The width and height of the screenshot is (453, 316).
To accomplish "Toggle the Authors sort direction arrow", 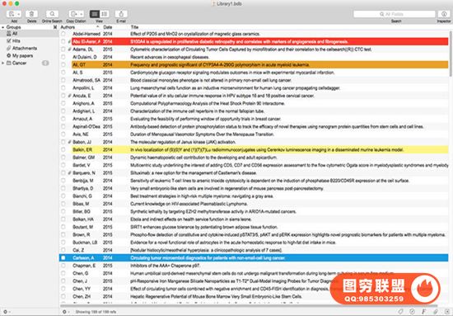I will [98, 27].
